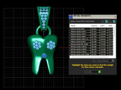The width and height of the screenshot is (121, 90).
Task: Select the Yellow Gold:18KY row
Action: click(x=91, y=36)
